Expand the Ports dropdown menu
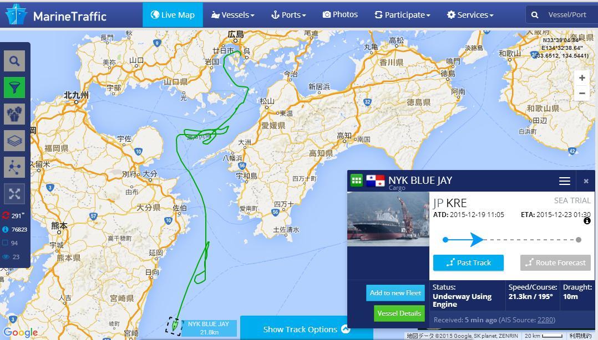 pyautogui.click(x=288, y=15)
